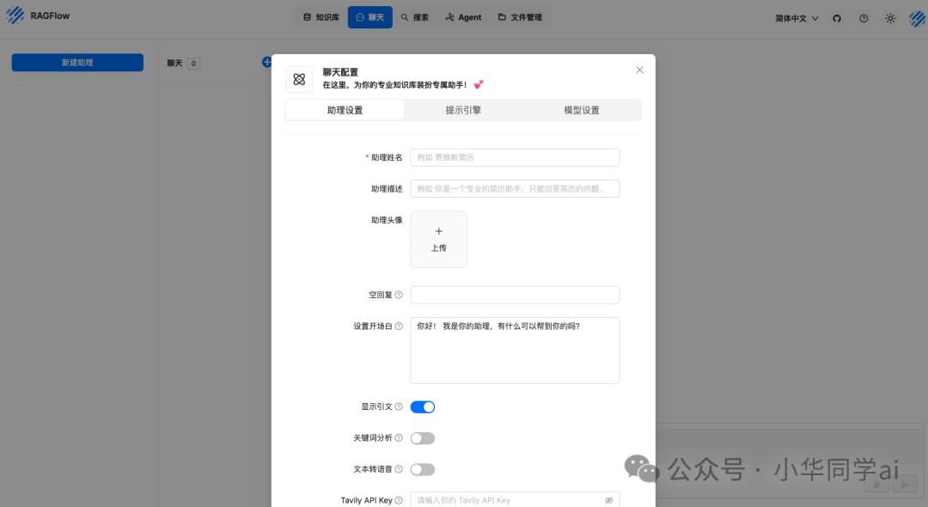Reveal Tavily API Key with eye icon
Screen dimensions: 928x507
tap(608, 500)
